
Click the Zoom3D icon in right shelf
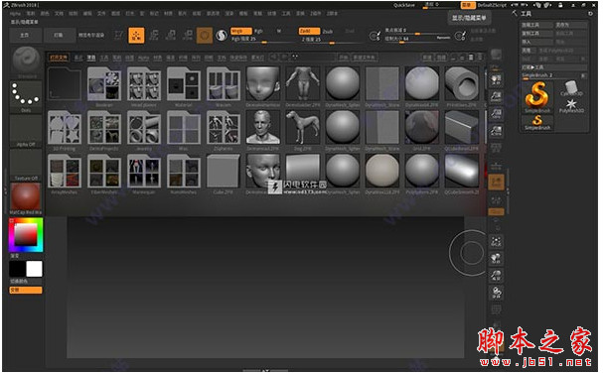click(x=496, y=275)
